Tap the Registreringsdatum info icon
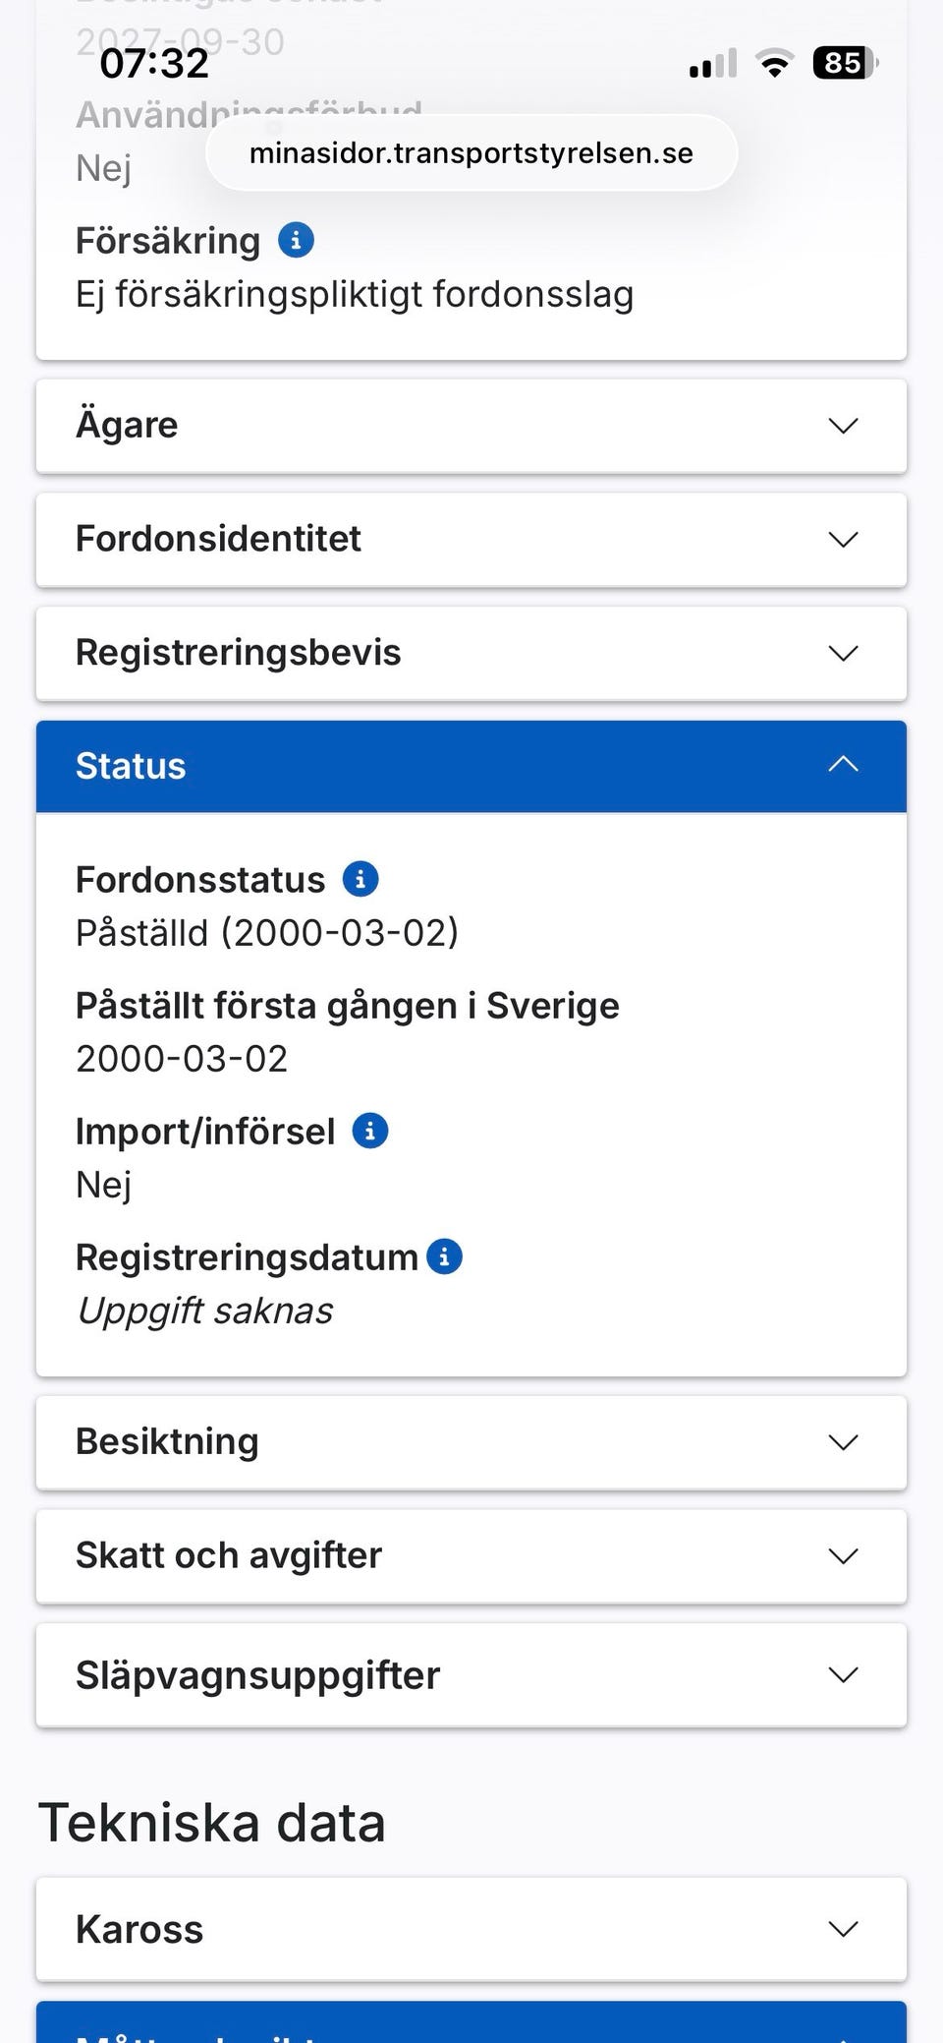 445,1256
